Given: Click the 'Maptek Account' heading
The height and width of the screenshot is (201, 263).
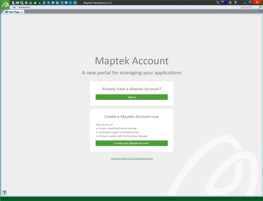Looking at the screenshot, I should (x=132, y=61).
